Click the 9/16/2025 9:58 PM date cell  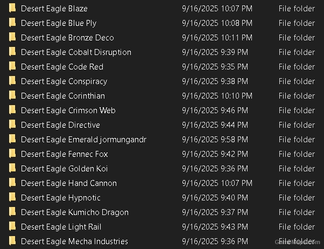tap(215, 140)
